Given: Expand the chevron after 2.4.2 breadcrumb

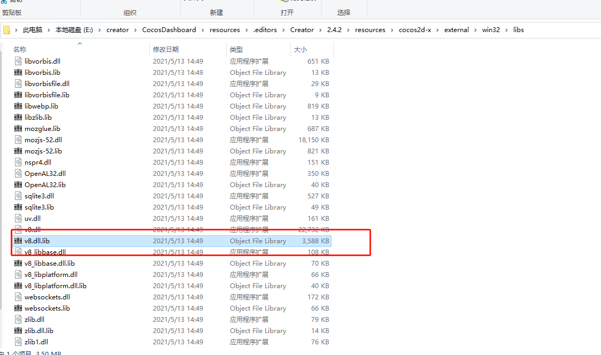Looking at the screenshot, I should point(348,30).
